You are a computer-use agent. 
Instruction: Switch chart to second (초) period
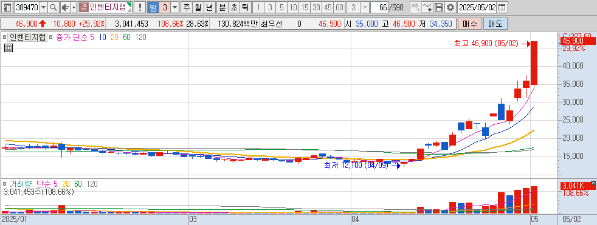pyautogui.click(x=234, y=7)
